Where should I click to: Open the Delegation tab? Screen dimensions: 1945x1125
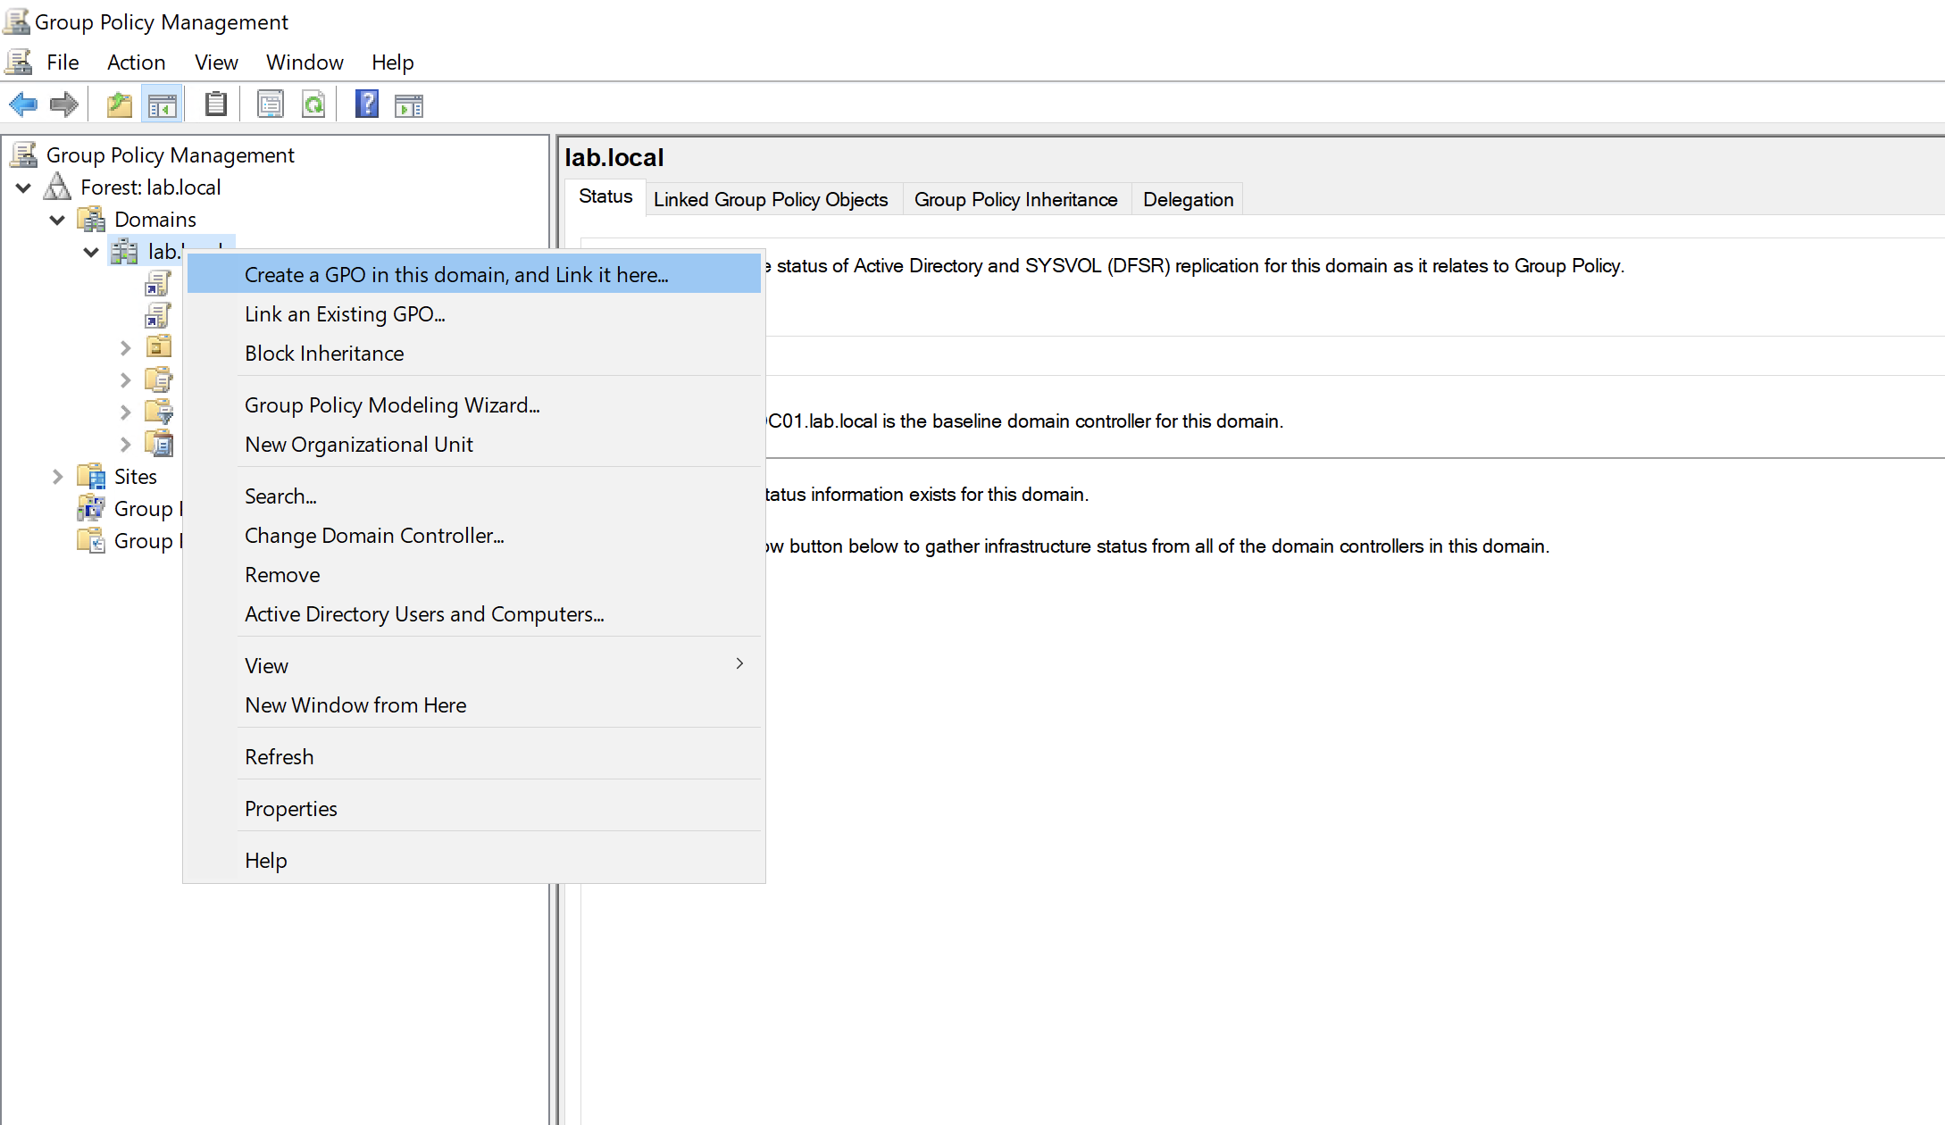[1188, 199]
